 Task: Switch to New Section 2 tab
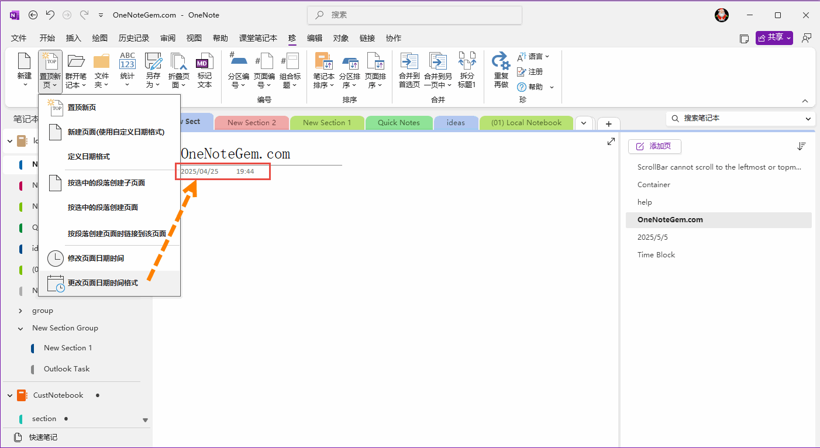pyautogui.click(x=251, y=123)
